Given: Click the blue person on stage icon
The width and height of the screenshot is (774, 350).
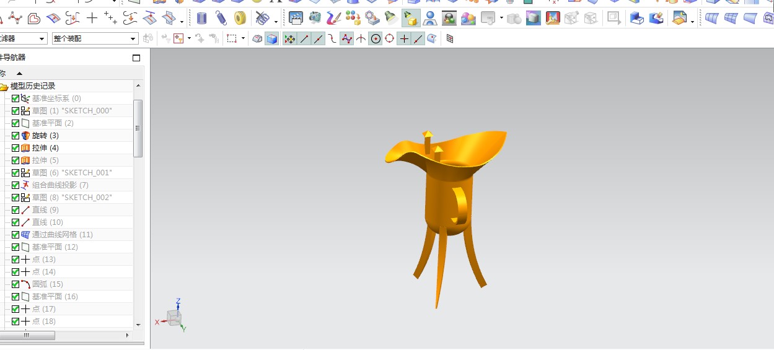Looking at the screenshot, I should click(429, 19).
